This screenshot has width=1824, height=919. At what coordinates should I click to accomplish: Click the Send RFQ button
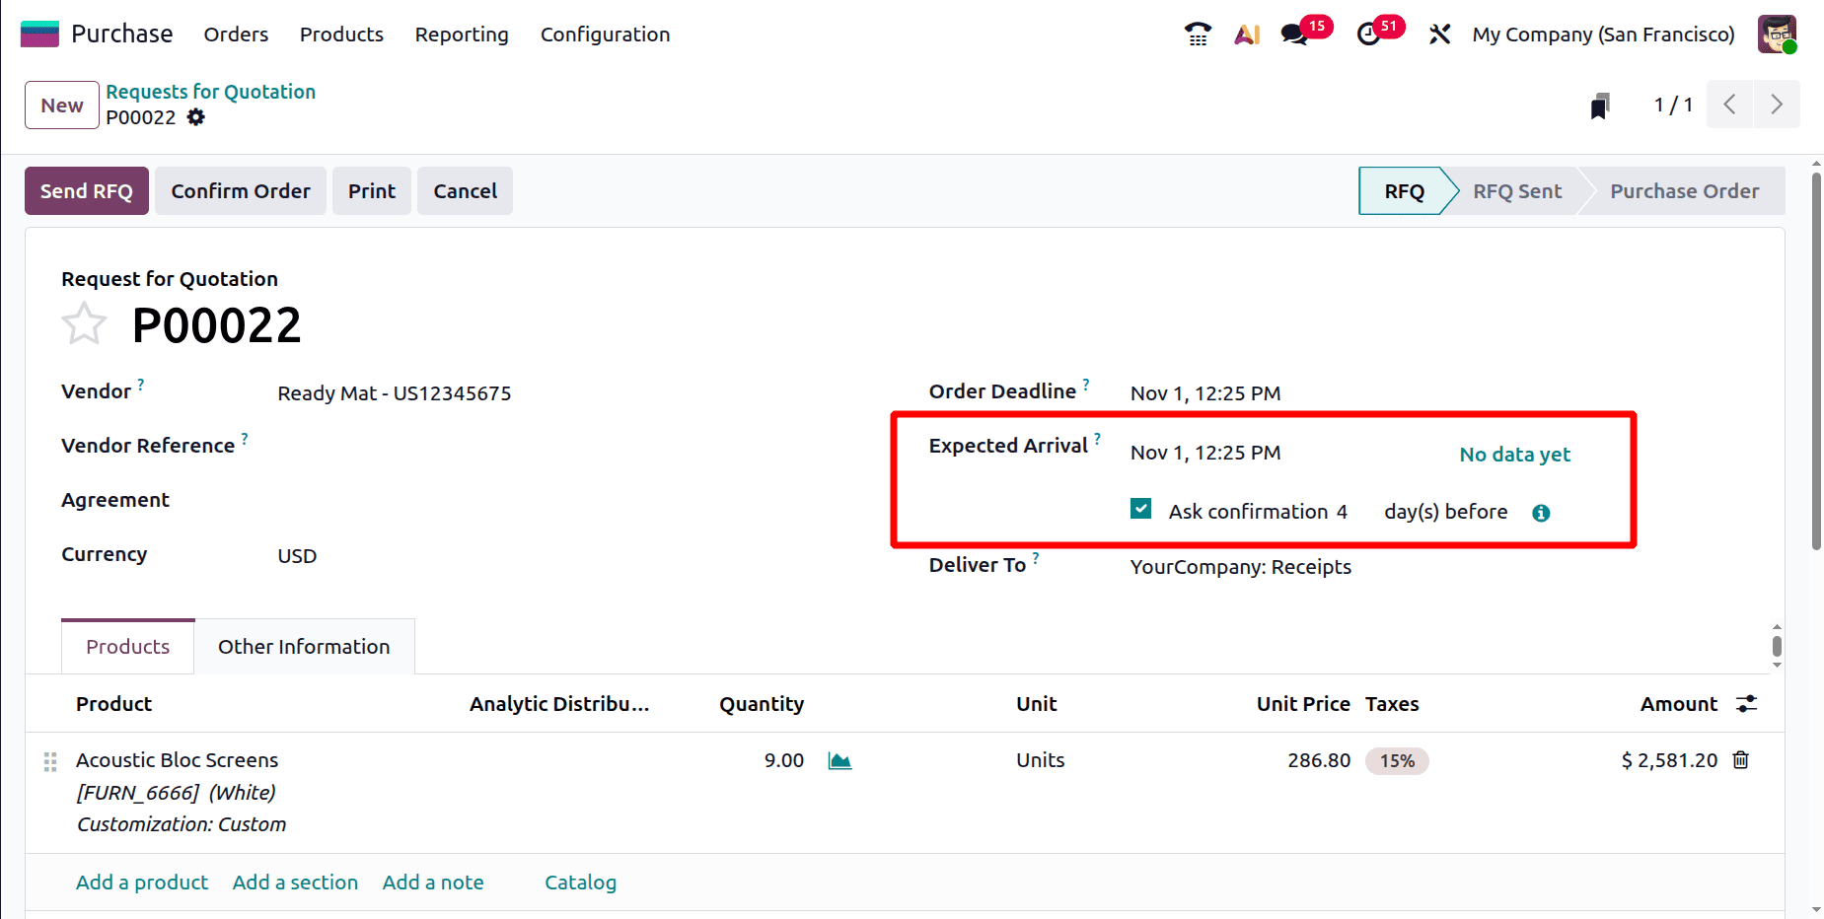coord(86,190)
